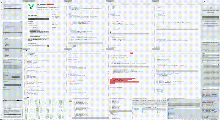This screenshot has height=120, width=220.
Task: Collapse the LAUNCHPAD section header
Action: pos(5,81)
